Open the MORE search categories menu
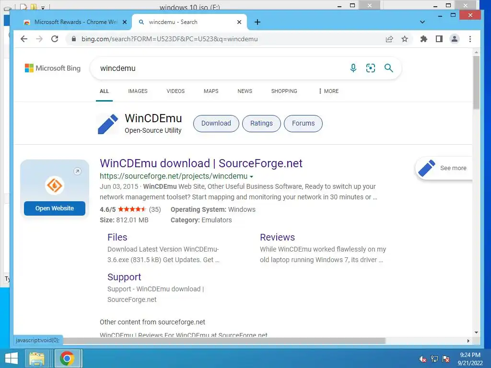The height and width of the screenshot is (368, 491). [x=328, y=91]
